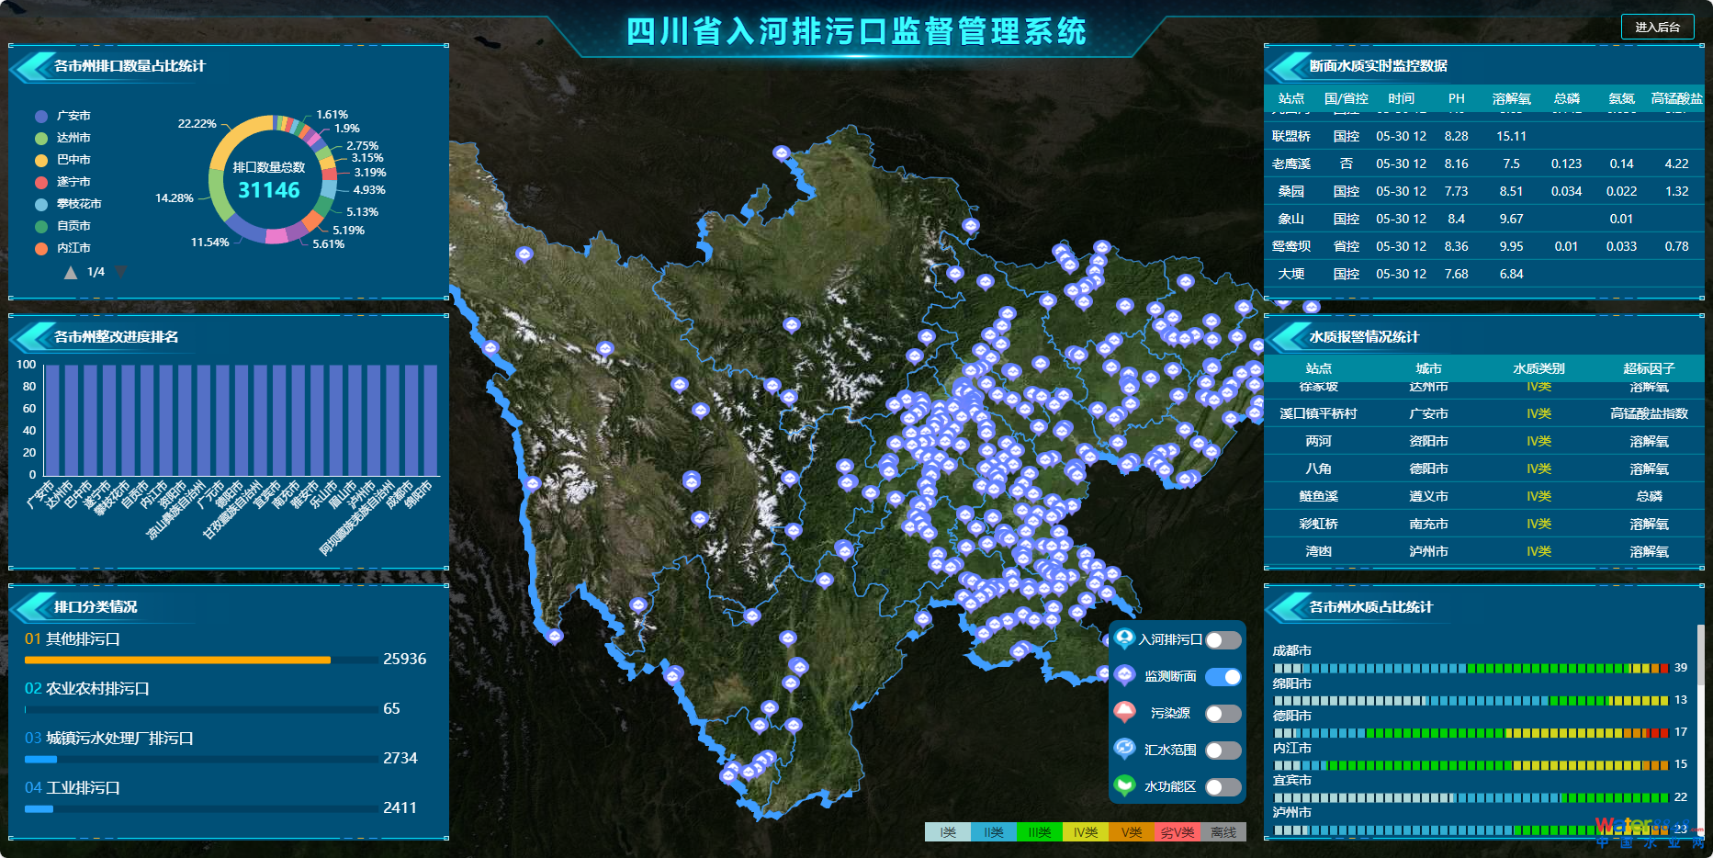Click the blue 汇水范围 layer icon
Screen dimensions: 1713x858
1124,749
